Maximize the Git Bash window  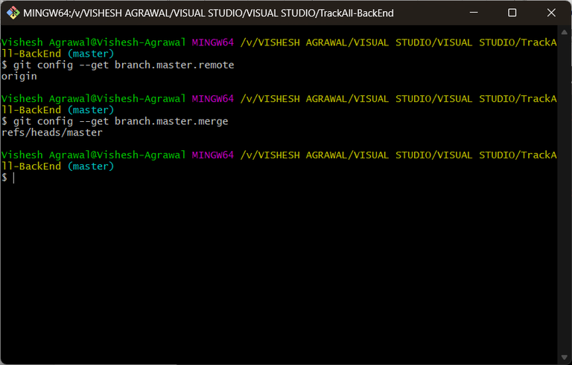click(x=512, y=13)
